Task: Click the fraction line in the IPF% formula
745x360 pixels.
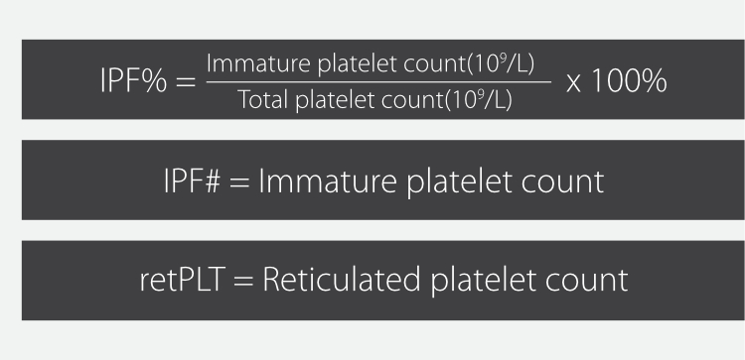Action: click(x=378, y=82)
